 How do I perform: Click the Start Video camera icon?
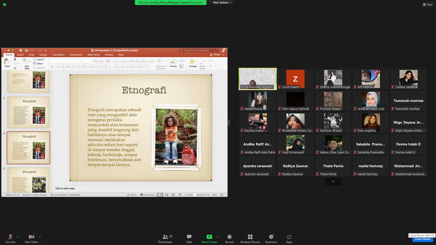pos(31,237)
